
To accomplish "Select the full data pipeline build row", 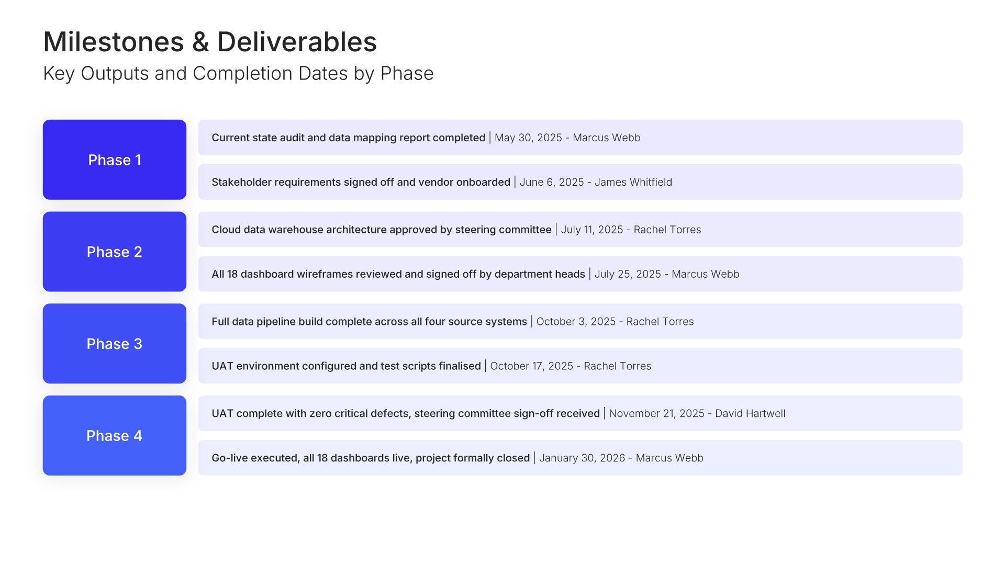I will click(580, 321).
